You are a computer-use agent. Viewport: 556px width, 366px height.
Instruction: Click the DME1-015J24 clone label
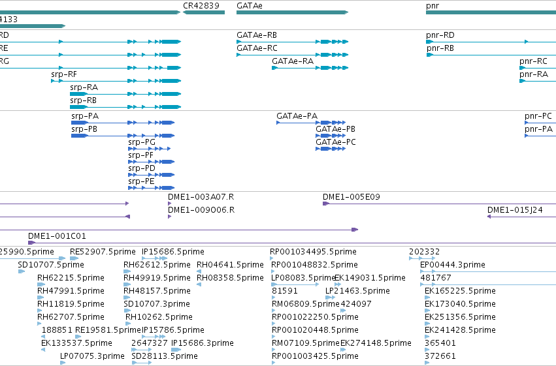coord(515,210)
